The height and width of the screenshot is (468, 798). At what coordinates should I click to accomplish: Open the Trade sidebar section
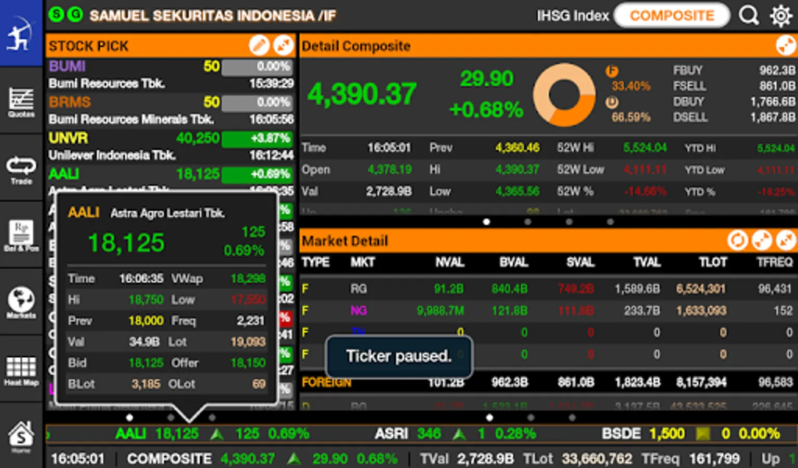click(x=21, y=170)
